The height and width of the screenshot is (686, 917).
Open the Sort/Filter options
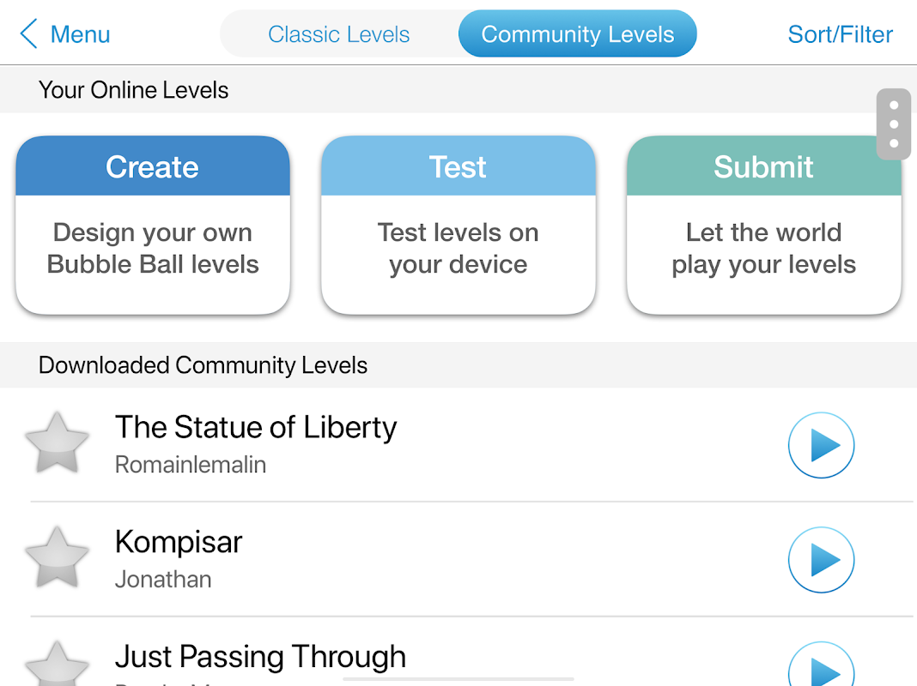840,34
